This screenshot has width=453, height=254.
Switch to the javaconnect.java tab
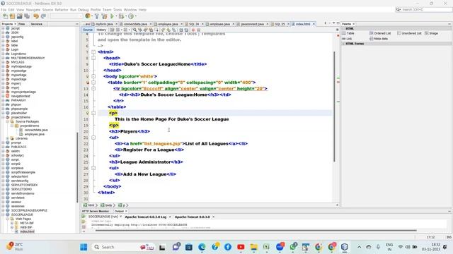(252, 24)
